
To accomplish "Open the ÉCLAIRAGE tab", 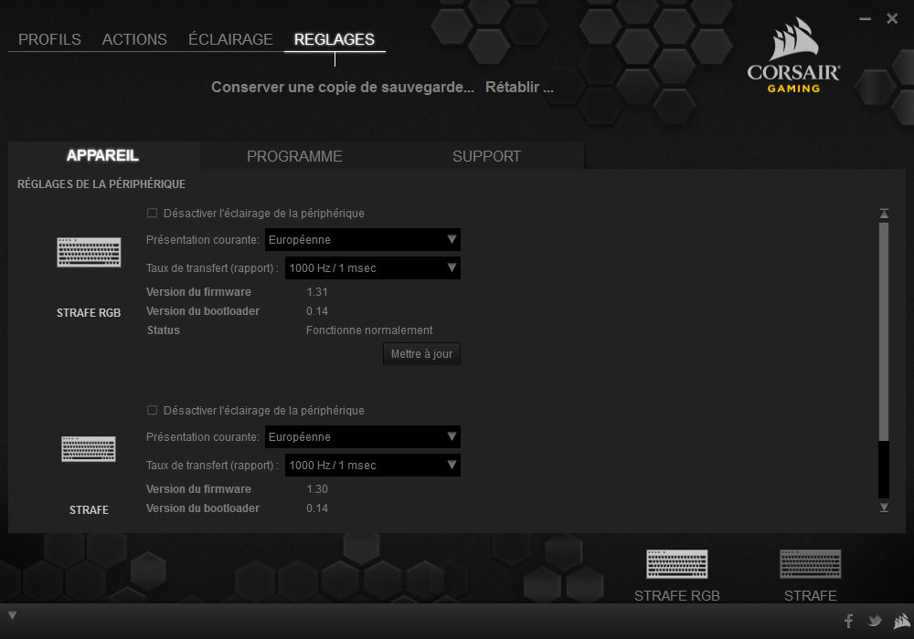I will (x=230, y=39).
